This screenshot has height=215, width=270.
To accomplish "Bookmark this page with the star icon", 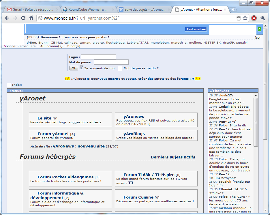I will (x=245, y=18).
